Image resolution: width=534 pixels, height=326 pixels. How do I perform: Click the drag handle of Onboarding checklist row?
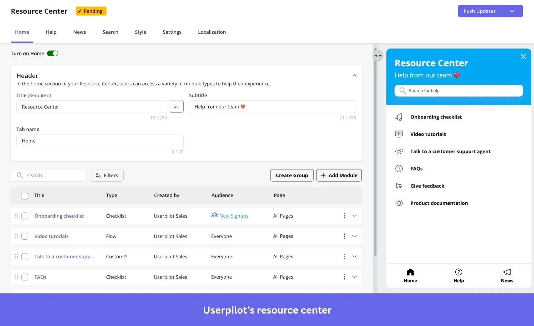click(17, 216)
